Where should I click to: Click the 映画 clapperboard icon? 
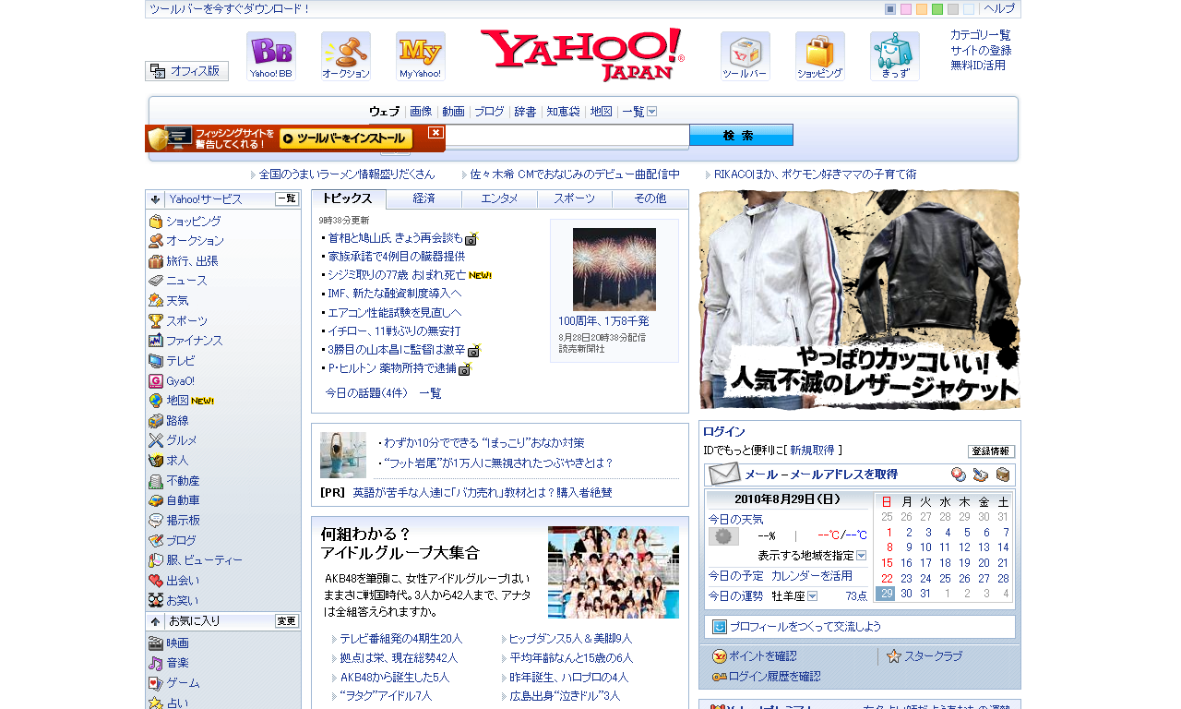156,643
